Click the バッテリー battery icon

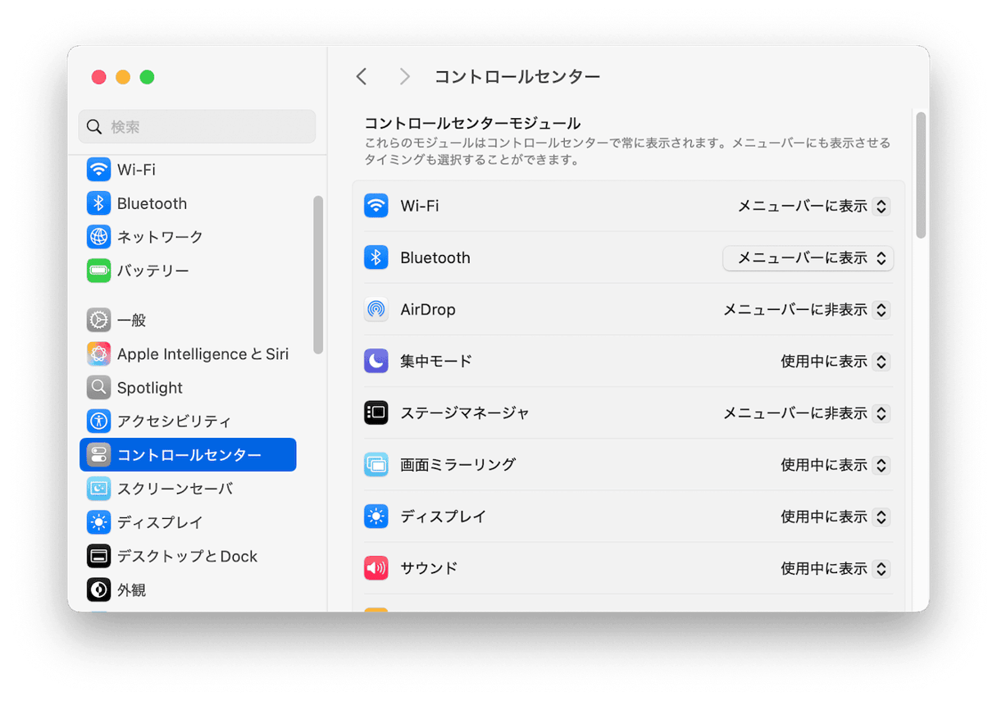tap(98, 271)
